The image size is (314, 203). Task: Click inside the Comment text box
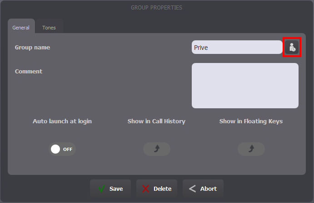point(245,86)
